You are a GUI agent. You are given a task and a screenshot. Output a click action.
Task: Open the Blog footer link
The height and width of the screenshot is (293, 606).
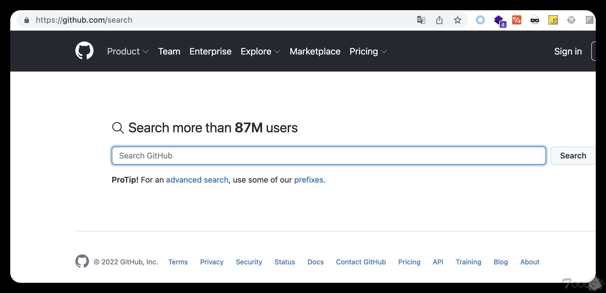click(501, 262)
